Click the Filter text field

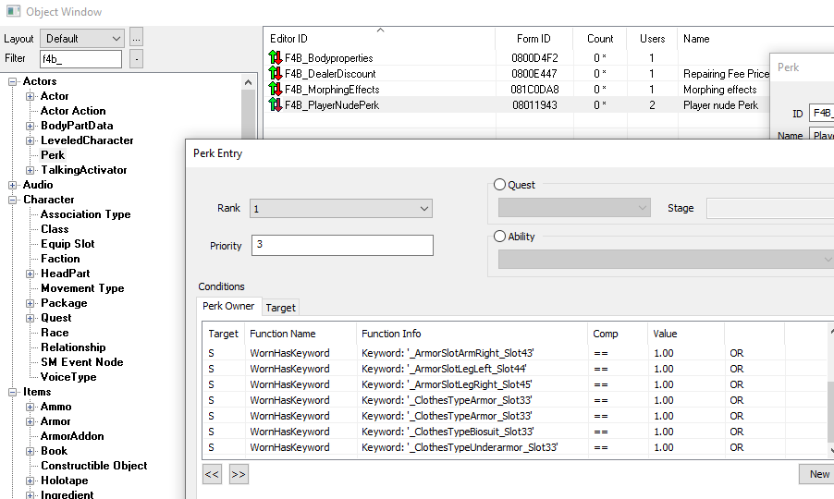[80, 59]
